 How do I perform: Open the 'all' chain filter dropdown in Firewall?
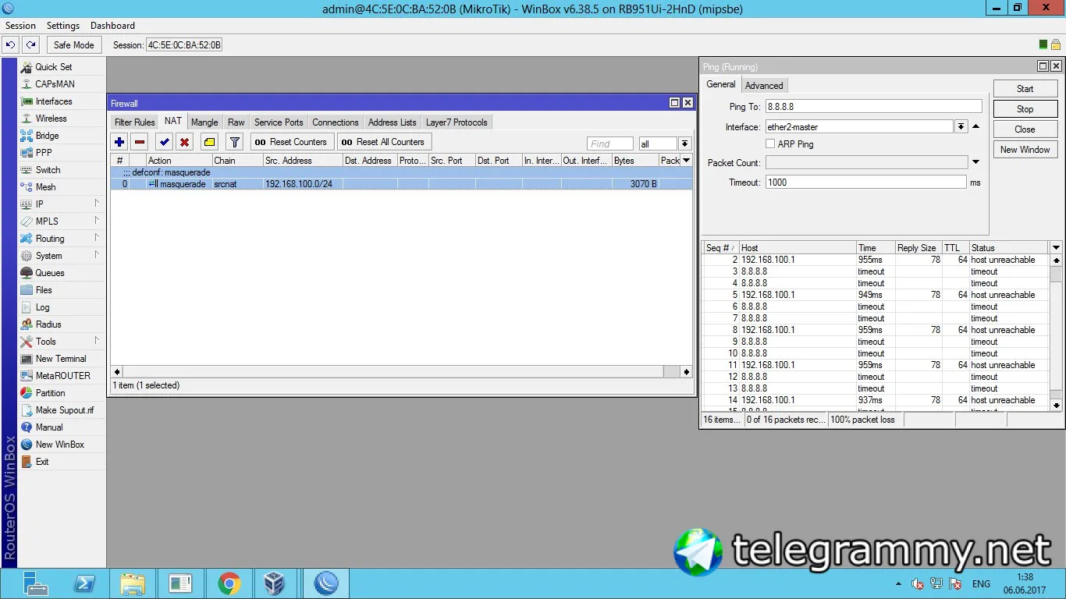click(684, 144)
